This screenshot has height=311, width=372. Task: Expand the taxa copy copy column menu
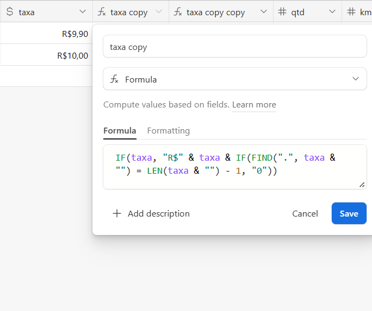pyautogui.click(x=264, y=11)
